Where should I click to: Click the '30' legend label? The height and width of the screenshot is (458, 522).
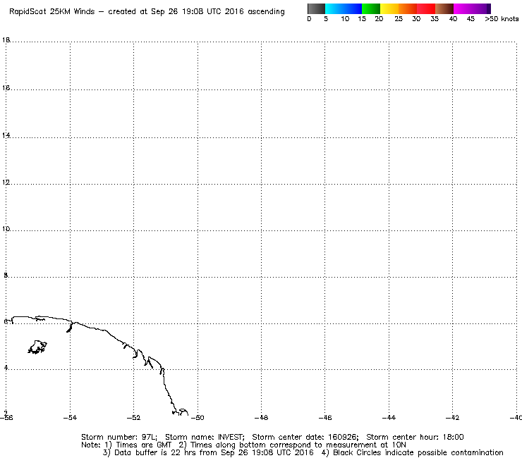(416, 19)
